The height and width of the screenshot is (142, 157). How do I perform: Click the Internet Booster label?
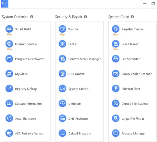26,44
